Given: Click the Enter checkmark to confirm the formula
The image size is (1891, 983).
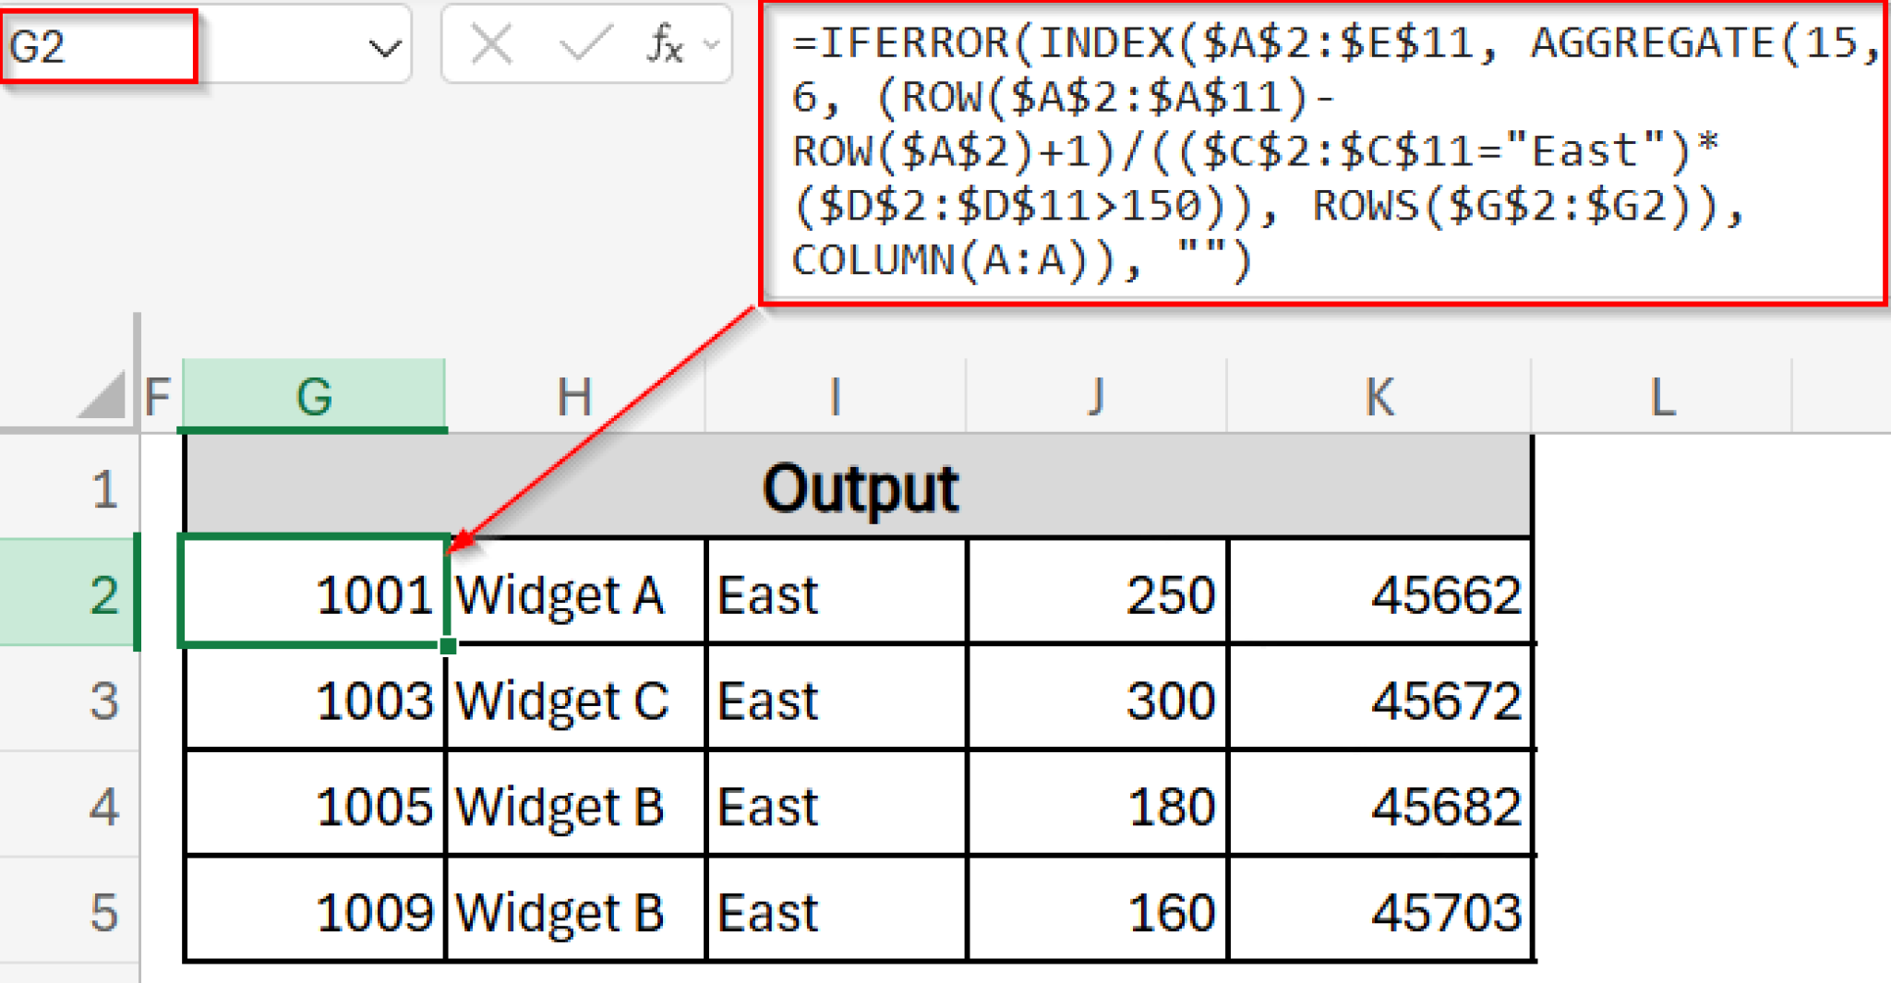Looking at the screenshot, I should (583, 43).
